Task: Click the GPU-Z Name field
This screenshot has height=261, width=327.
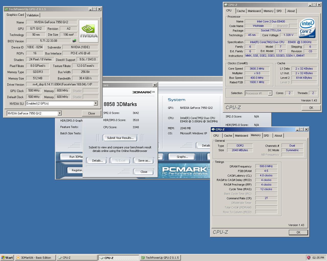Action: pos(51,22)
